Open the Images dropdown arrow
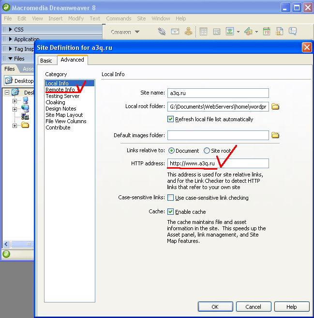 coord(239,32)
